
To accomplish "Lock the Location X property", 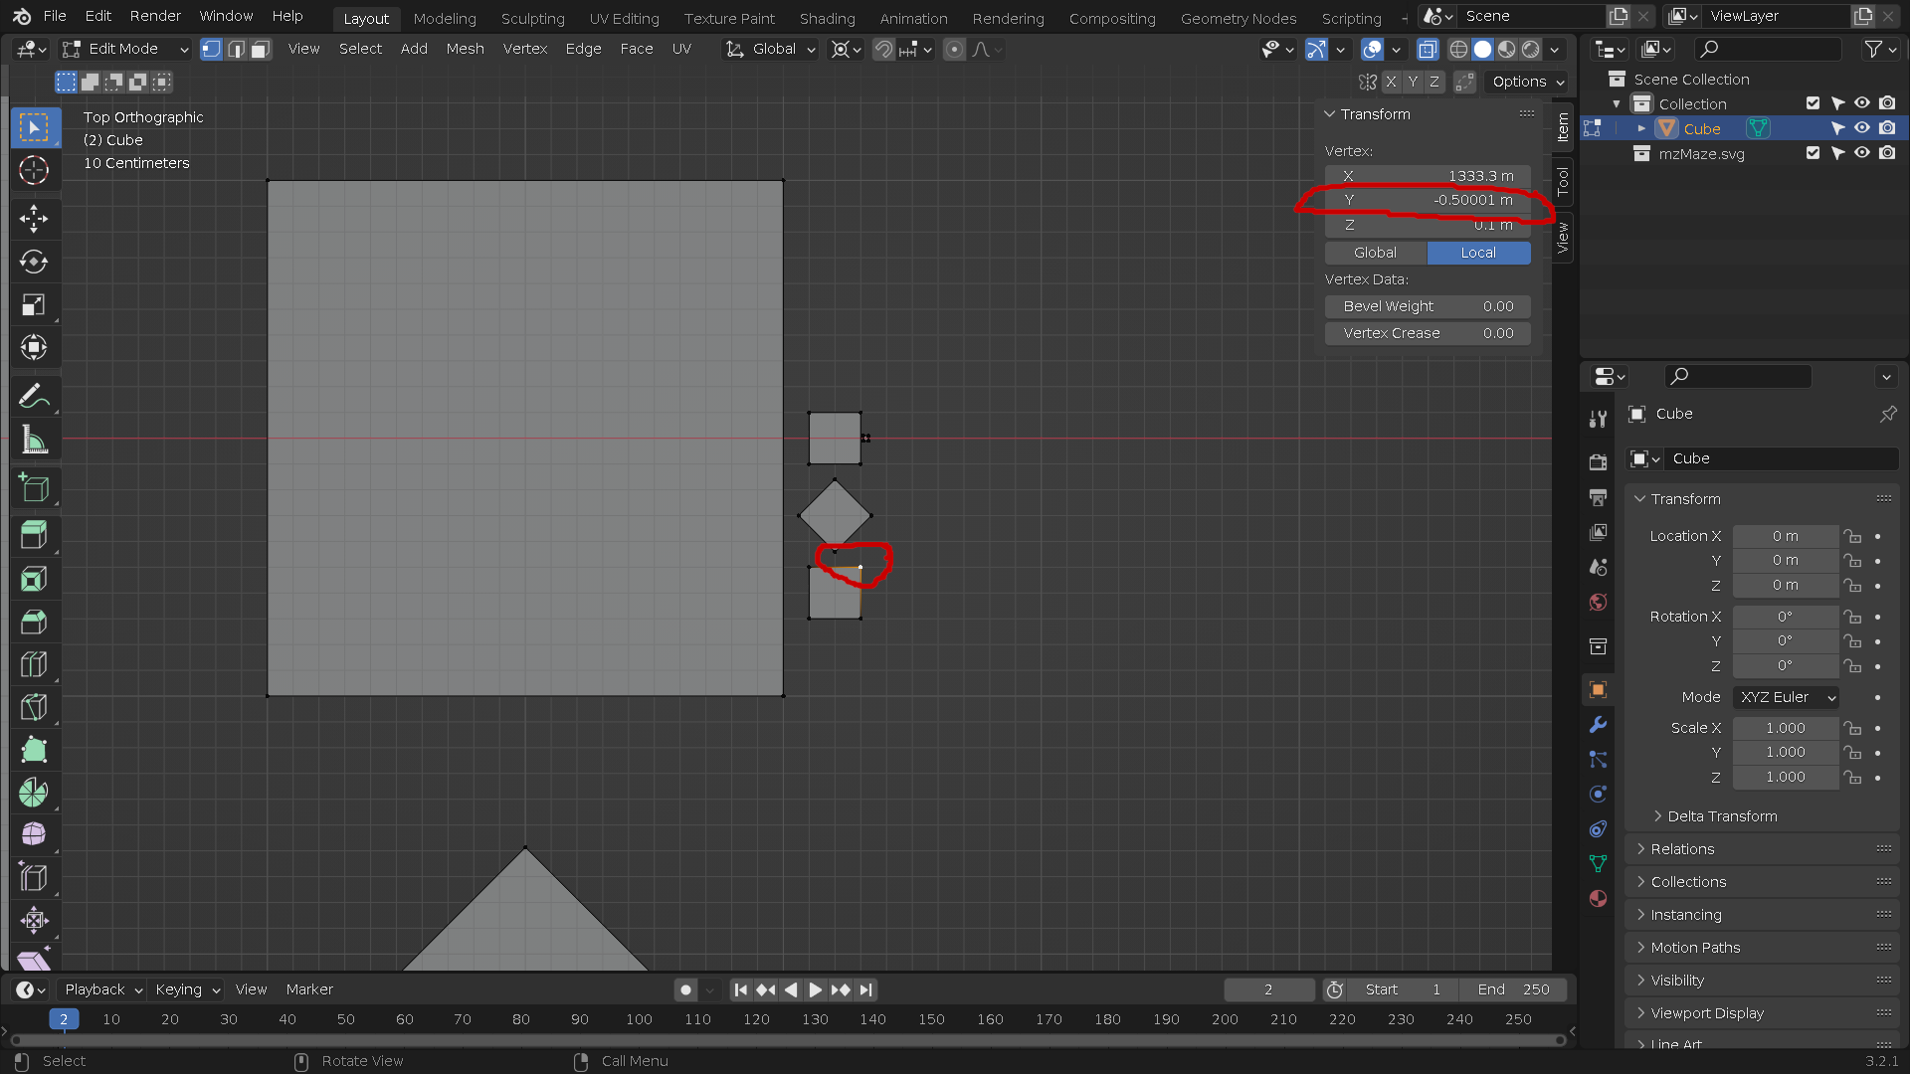I will tap(1852, 536).
